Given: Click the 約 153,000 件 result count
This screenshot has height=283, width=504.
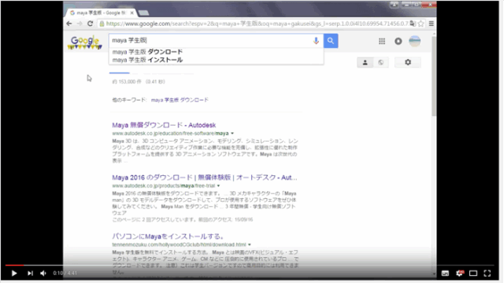Looking at the screenshot, I should click(127, 82).
